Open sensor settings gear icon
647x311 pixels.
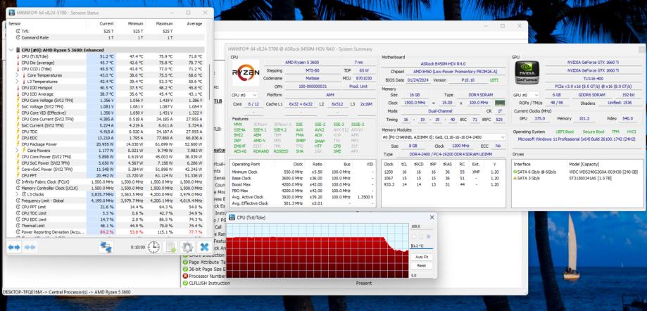click(x=187, y=248)
